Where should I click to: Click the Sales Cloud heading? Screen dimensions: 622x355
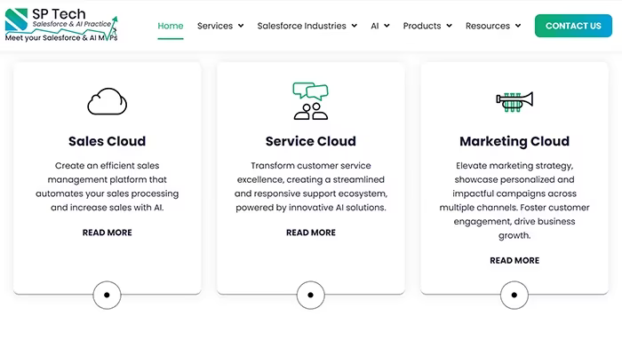tap(108, 141)
